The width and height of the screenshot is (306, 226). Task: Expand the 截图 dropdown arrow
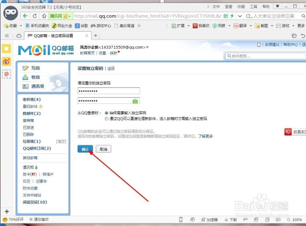272,26
